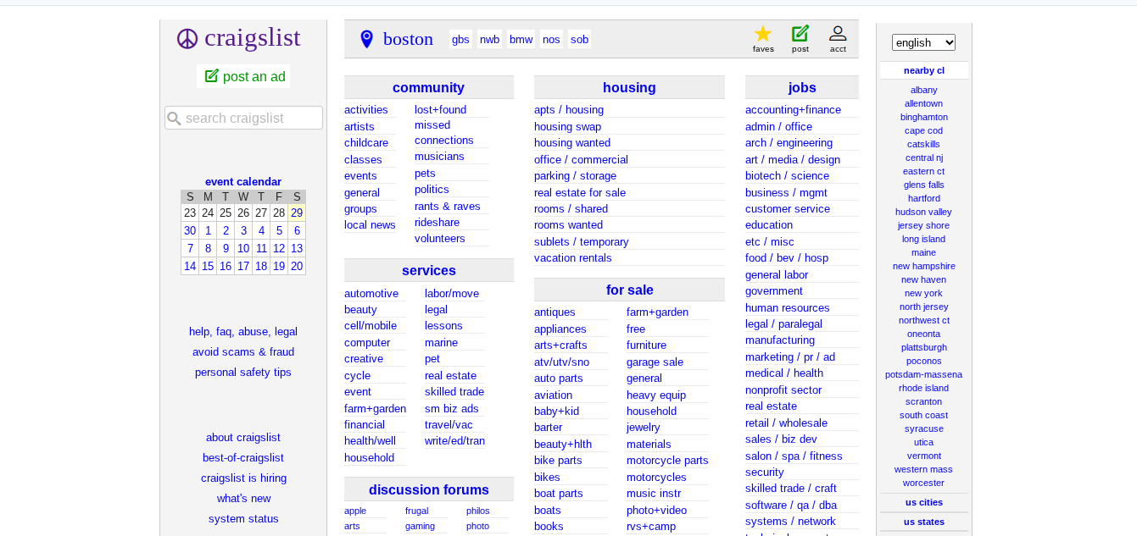This screenshot has height=536, width=1137.
Task: Open the lost+found community link
Action: [440, 110]
